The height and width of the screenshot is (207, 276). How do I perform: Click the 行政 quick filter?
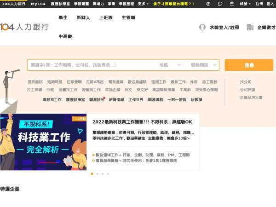click(x=50, y=90)
